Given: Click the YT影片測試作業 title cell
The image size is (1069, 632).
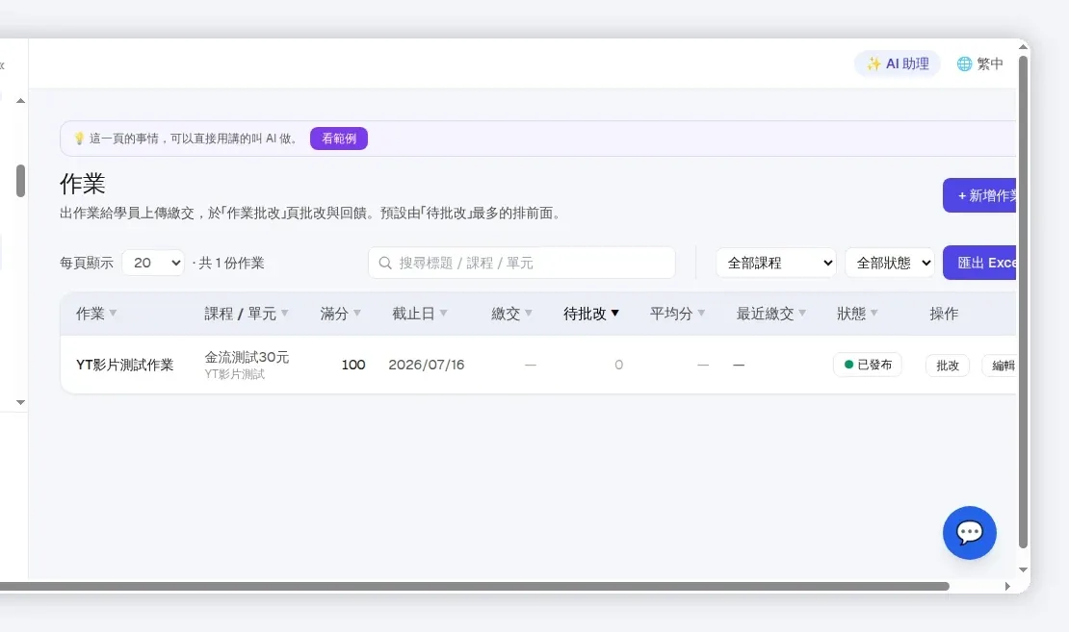Looking at the screenshot, I should click(x=125, y=365).
